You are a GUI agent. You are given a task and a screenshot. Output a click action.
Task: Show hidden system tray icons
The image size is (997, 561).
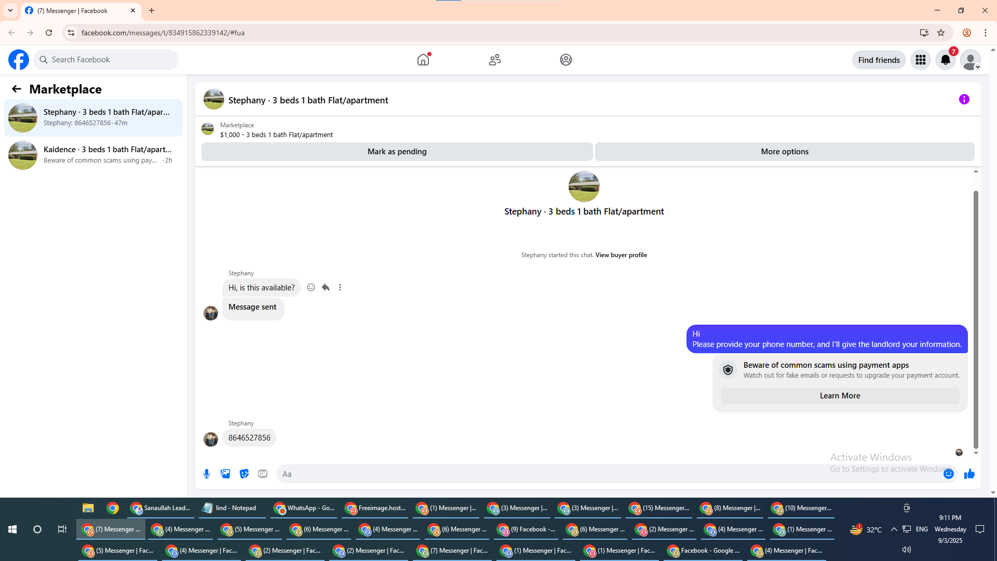tap(894, 529)
